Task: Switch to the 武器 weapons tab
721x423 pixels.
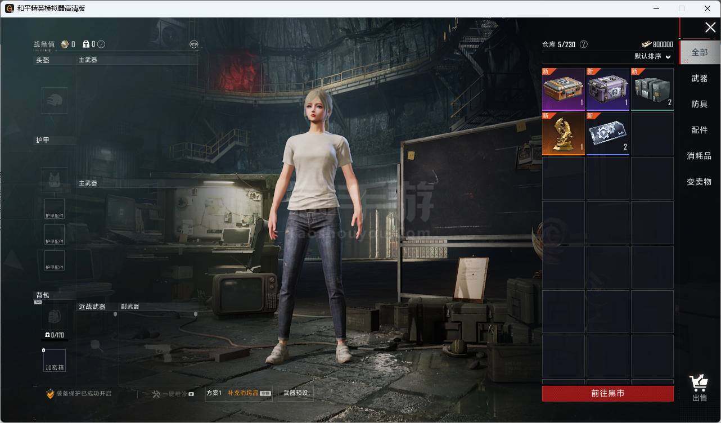Action: 699,79
